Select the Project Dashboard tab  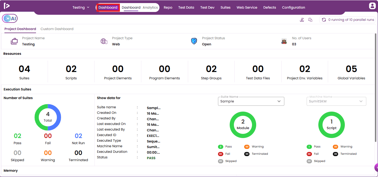[20, 29]
